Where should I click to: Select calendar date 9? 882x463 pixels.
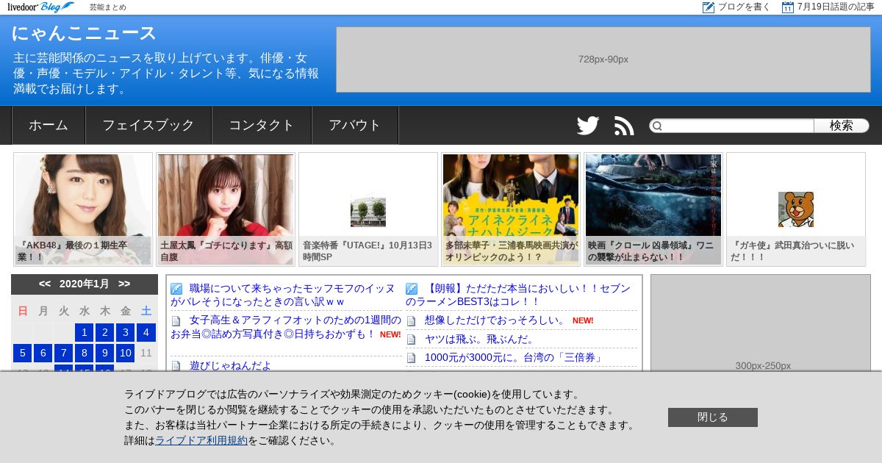point(105,353)
